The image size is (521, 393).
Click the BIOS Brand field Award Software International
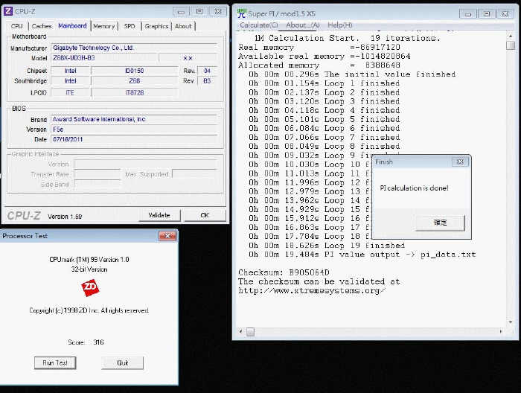pos(134,119)
